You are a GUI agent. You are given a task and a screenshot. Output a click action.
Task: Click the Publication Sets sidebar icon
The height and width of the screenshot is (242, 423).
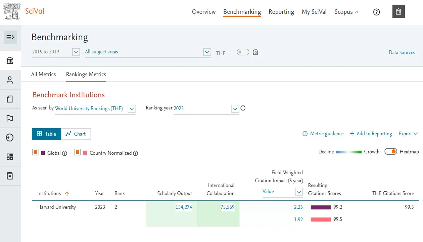pyautogui.click(x=10, y=99)
